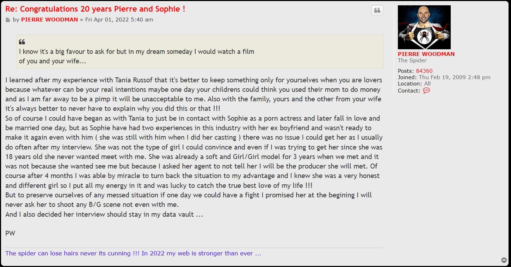511x267 pixels.
Task: Click the "Contact:" label in the profile
Action: point(409,91)
